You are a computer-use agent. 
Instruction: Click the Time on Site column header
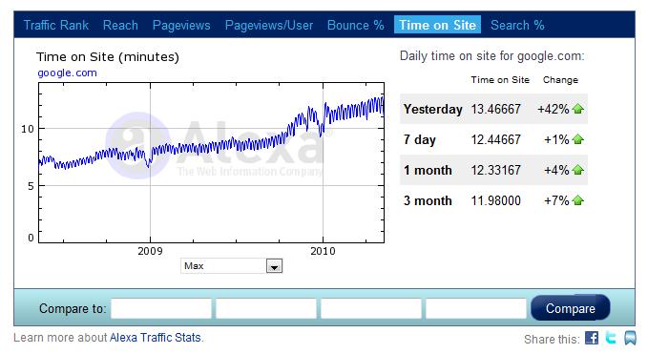500,80
